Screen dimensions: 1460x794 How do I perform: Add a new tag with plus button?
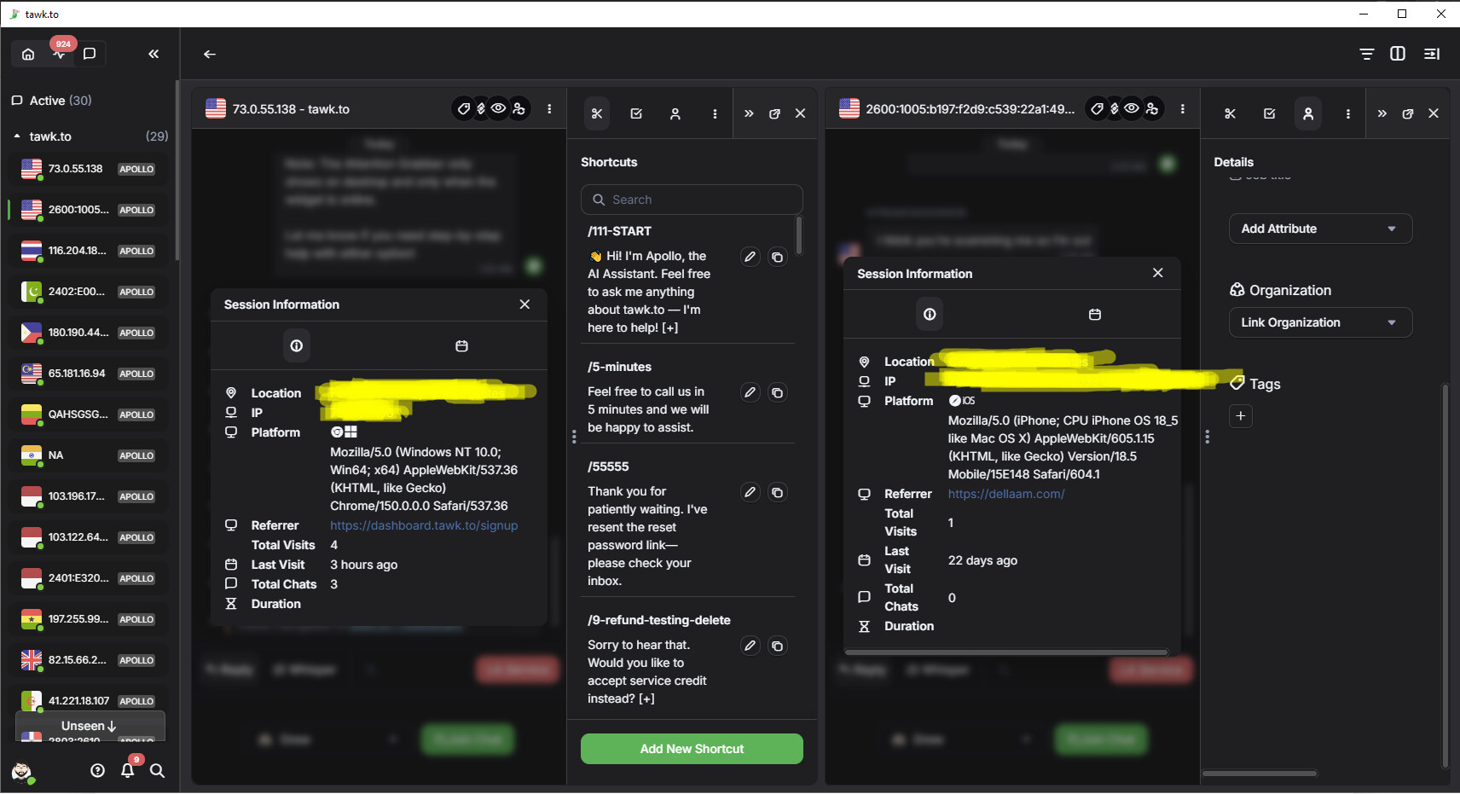tap(1240, 416)
